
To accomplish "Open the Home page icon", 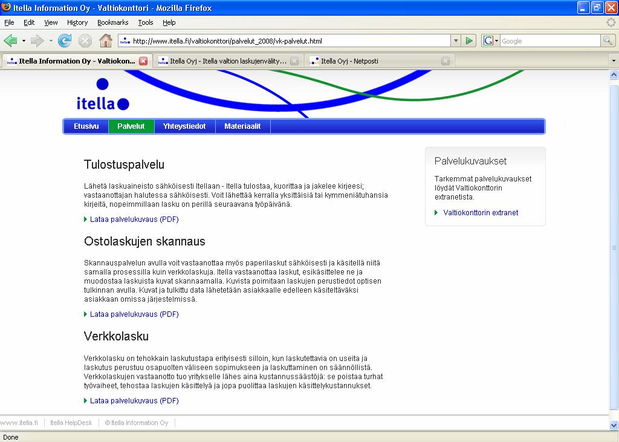I will 105,41.
